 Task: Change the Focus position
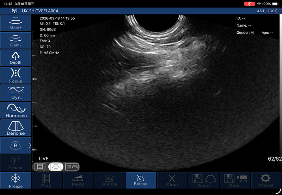coord(16,75)
